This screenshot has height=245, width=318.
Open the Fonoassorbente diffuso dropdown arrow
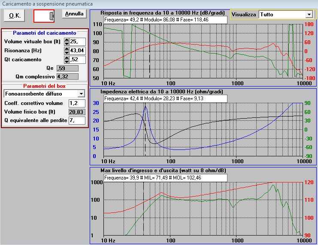[x=81, y=94]
